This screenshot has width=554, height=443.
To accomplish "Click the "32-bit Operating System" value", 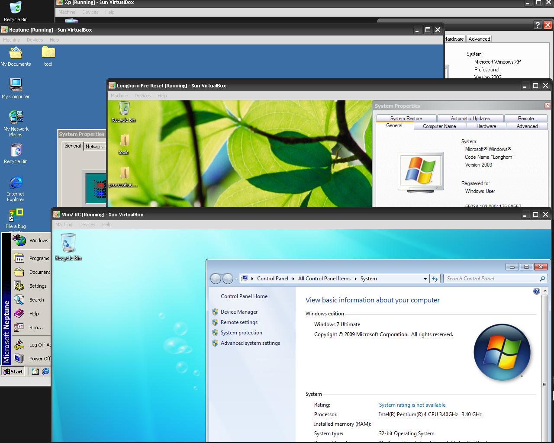I will (406, 433).
